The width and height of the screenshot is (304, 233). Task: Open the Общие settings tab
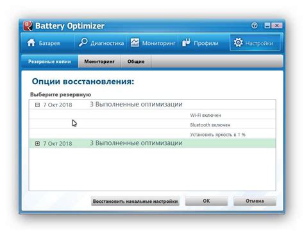point(136,62)
